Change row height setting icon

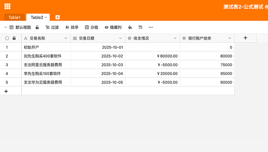point(140,27)
